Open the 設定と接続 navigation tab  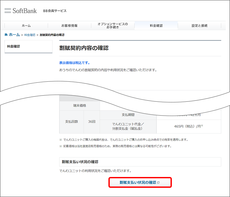pos(199,26)
